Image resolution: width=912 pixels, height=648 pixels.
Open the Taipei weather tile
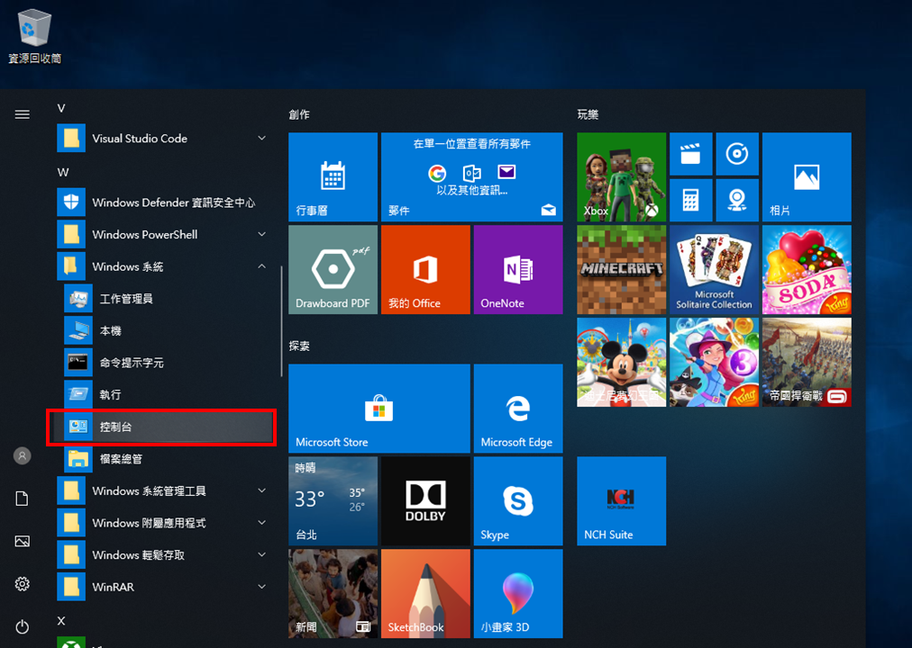coord(333,500)
